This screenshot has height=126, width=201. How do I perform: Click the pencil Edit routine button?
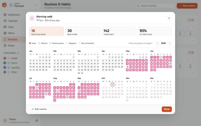[x=39, y=109]
